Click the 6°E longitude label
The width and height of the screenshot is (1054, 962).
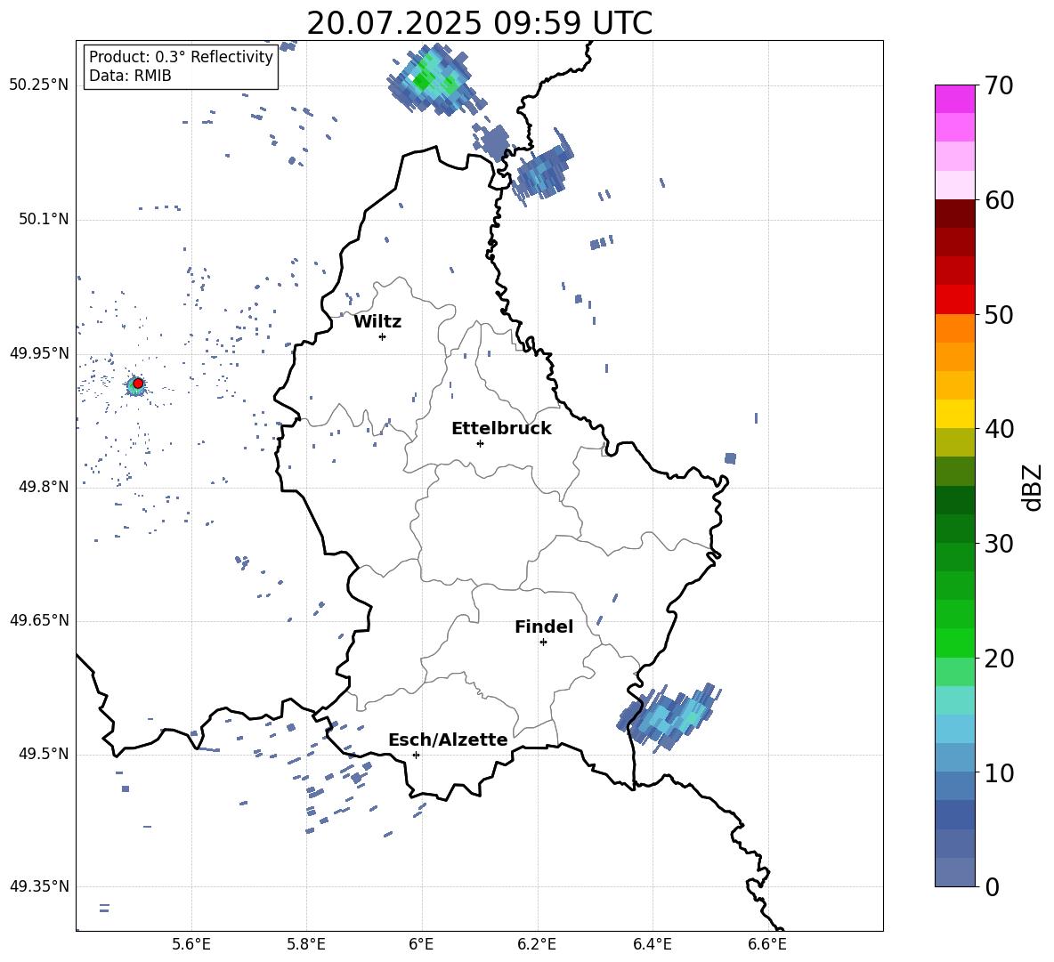click(x=421, y=944)
